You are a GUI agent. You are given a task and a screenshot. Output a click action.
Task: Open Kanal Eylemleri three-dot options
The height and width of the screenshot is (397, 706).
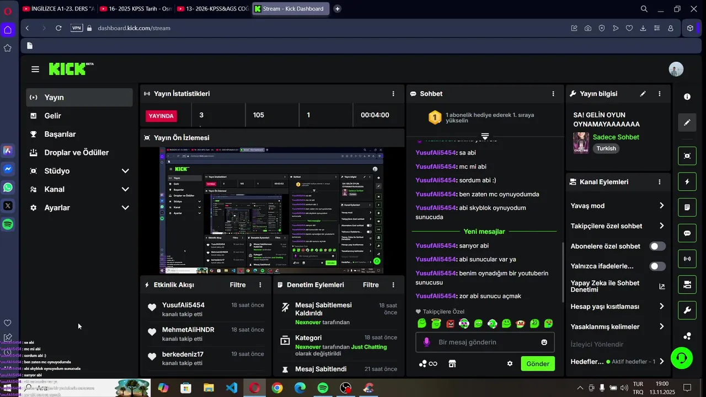pyautogui.click(x=660, y=182)
